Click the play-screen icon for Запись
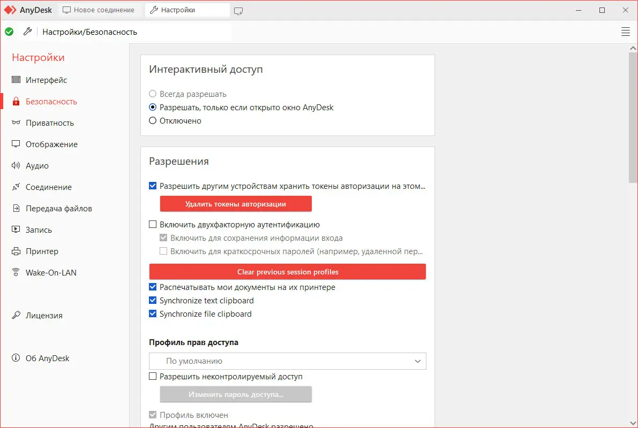 click(x=16, y=229)
